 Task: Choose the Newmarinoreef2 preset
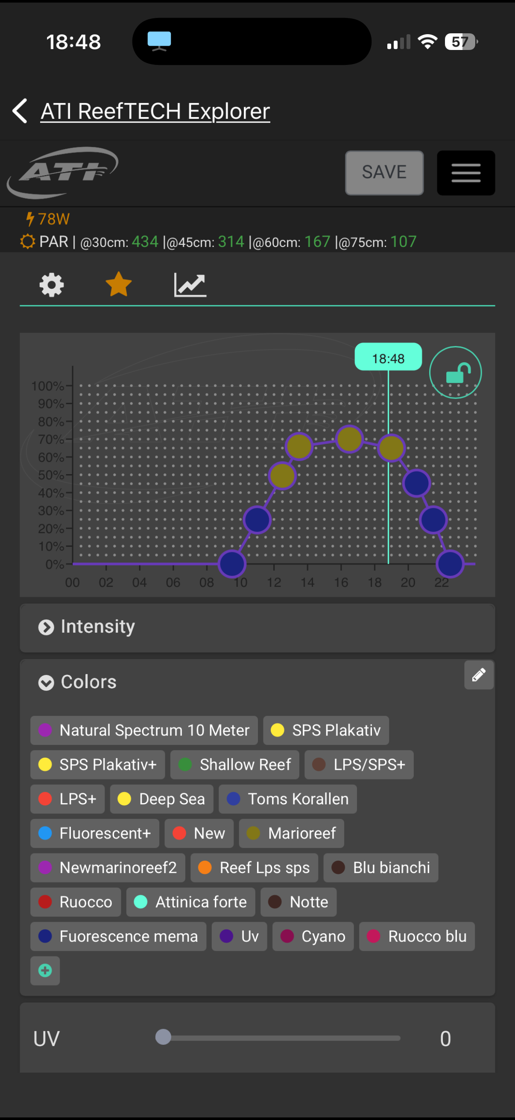[x=108, y=868]
